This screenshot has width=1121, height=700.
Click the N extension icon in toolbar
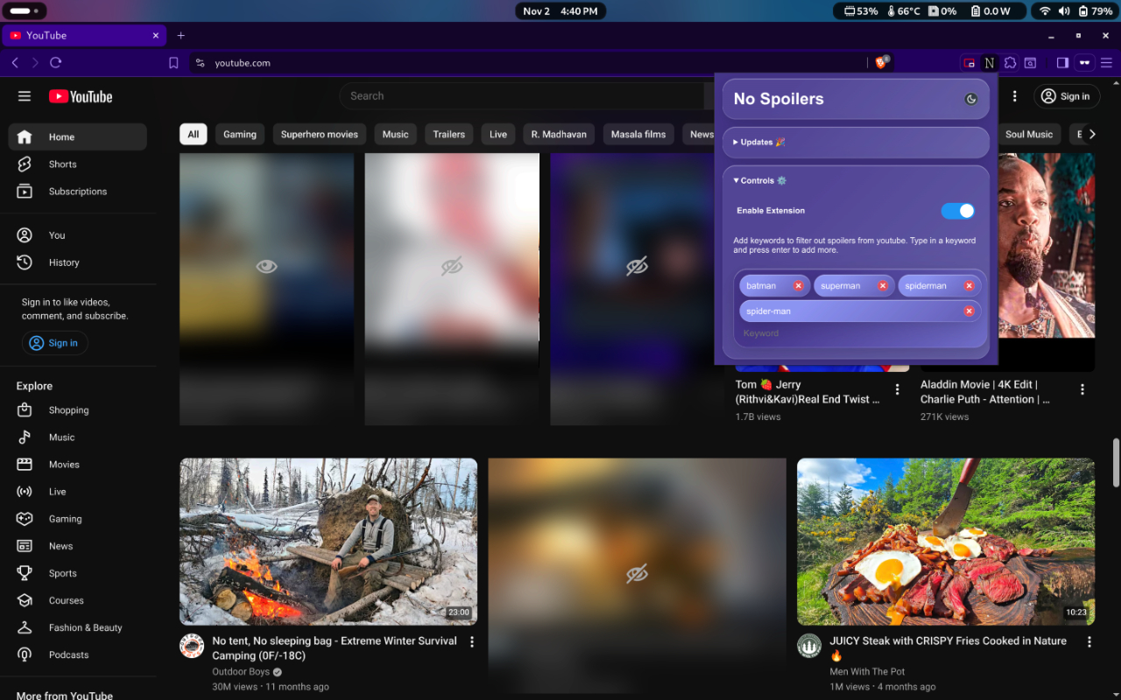(x=990, y=63)
